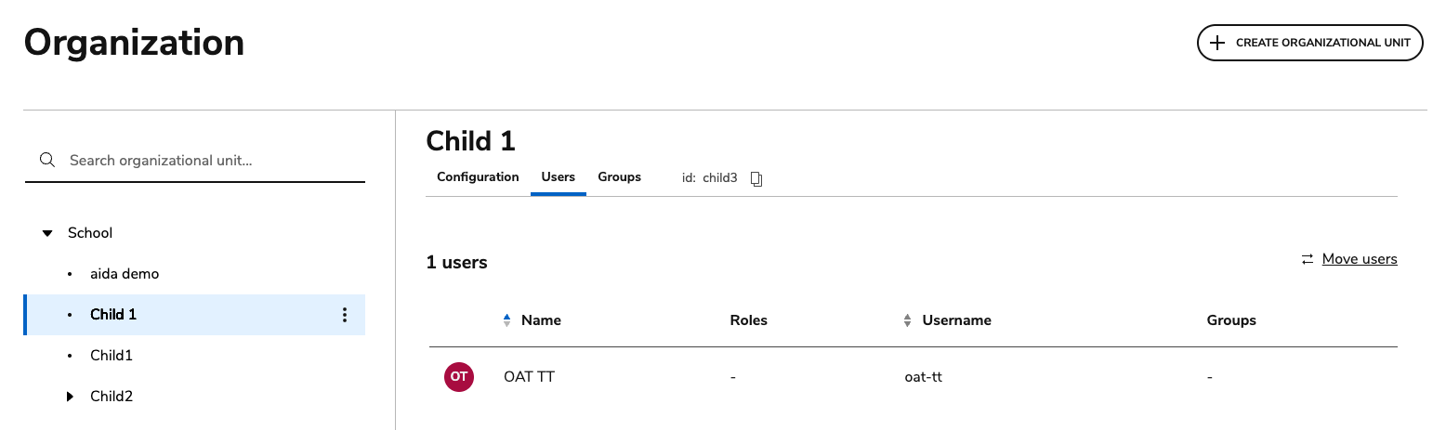The image size is (1446, 430).
Task: Click the copy ID icon next to child3
Action: tap(756, 178)
